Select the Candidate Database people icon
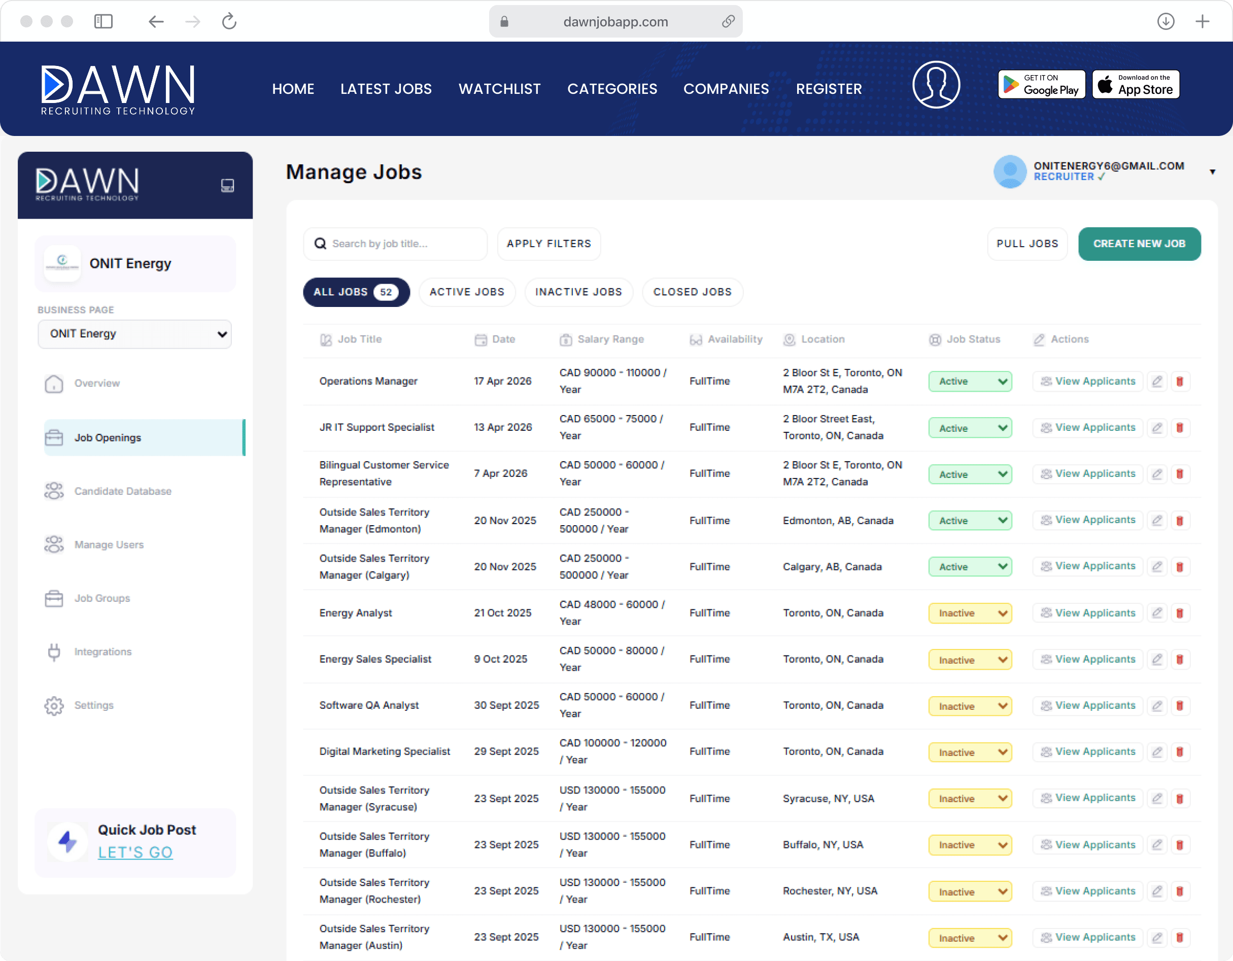Image resolution: width=1233 pixels, height=961 pixels. coord(54,491)
